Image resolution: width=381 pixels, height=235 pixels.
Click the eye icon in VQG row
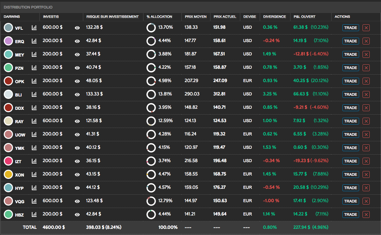tap(77, 201)
